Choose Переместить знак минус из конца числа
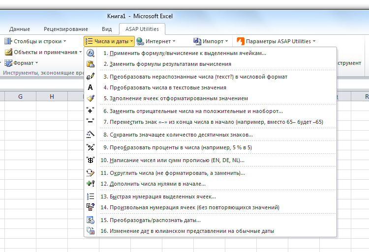This screenshot has height=252, width=369. click(x=211, y=122)
